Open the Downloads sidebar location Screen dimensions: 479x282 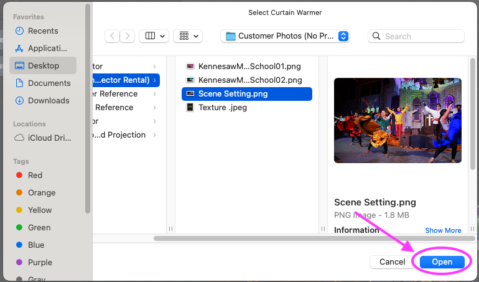[x=49, y=100]
